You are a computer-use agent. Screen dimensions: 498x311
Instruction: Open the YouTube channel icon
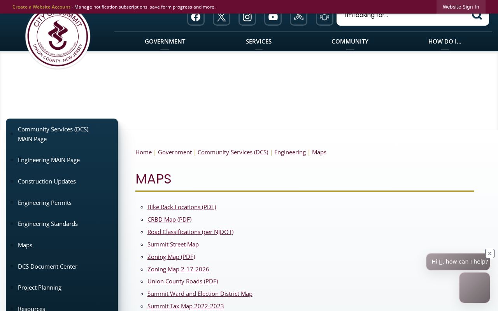(x=273, y=17)
